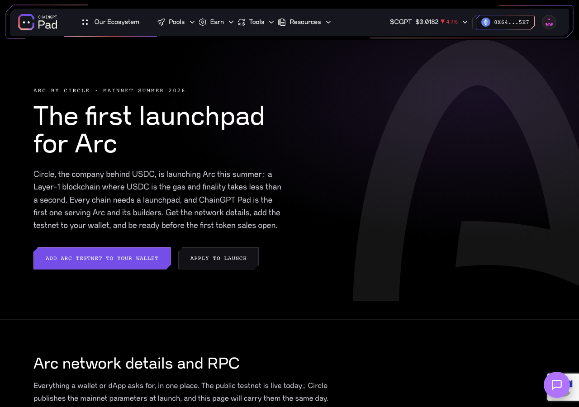579x407 pixels.
Task: Expand the chevron next to Earn
Action: point(231,22)
